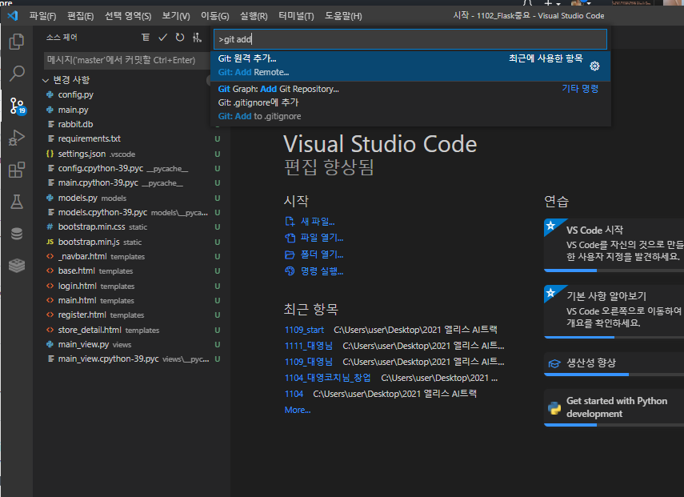Image resolution: width=684 pixels, height=497 pixels.
Task: Select Git Graph: Add Git Repository command
Action: click(410, 89)
